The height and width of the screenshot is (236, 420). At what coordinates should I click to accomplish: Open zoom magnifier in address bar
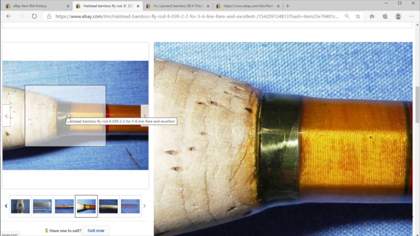click(x=347, y=16)
